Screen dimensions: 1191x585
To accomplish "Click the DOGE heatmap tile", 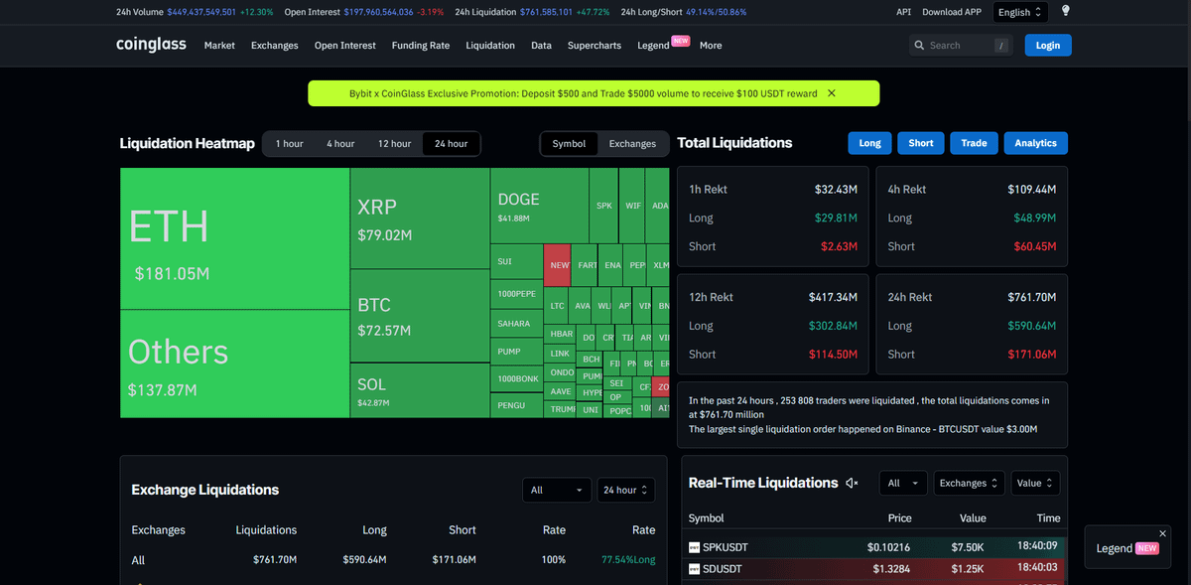I will coord(539,206).
